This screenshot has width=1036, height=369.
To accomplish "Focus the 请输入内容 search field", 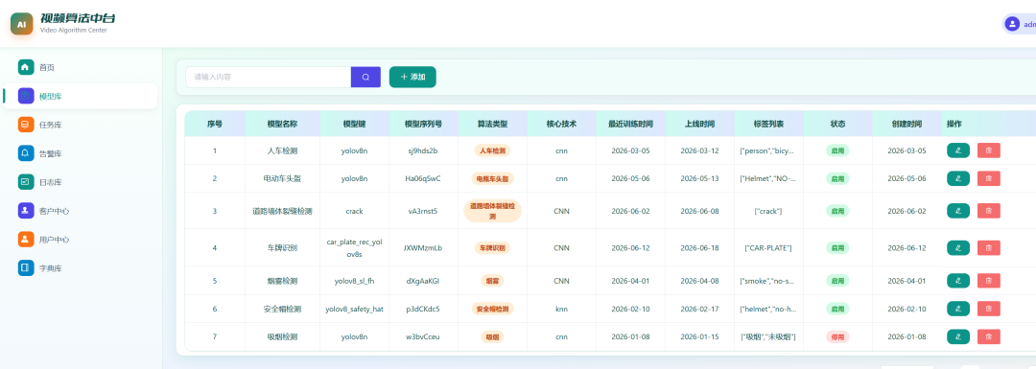I will pyautogui.click(x=269, y=78).
